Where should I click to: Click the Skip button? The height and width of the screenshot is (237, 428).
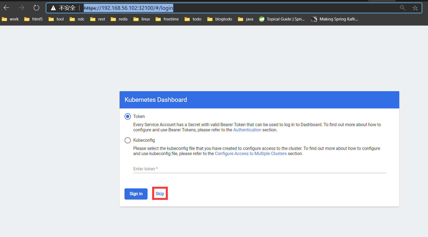pyautogui.click(x=160, y=194)
